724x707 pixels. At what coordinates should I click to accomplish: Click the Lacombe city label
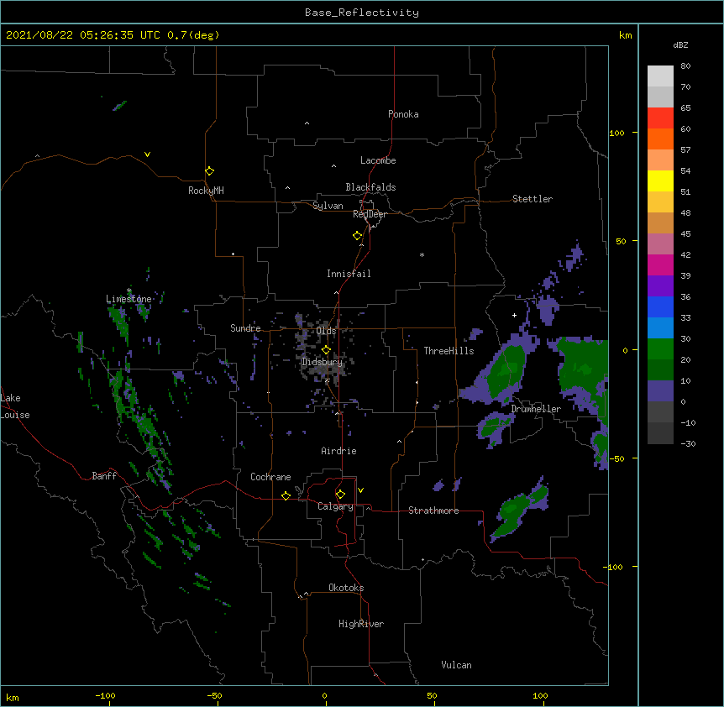378,160
